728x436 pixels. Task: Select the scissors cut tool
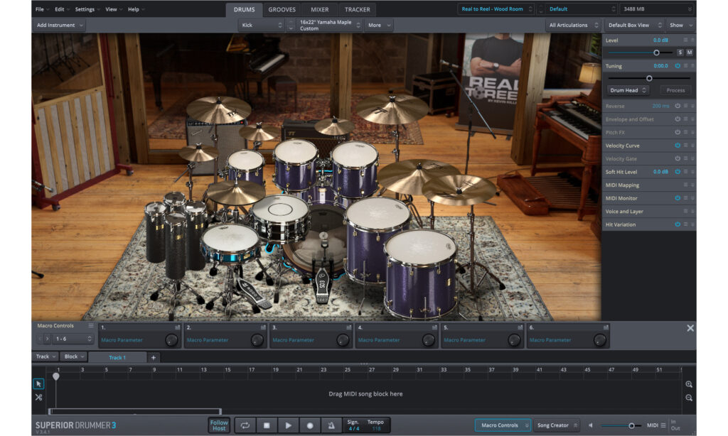point(38,397)
